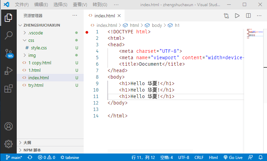Expand the .vscode folder
Image resolution: width=267 pixels, height=161 pixels.
coord(36,33)
